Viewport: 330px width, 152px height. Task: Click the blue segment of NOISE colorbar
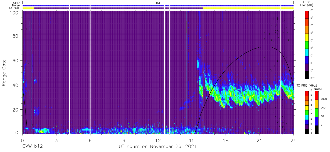pos(317,121)
